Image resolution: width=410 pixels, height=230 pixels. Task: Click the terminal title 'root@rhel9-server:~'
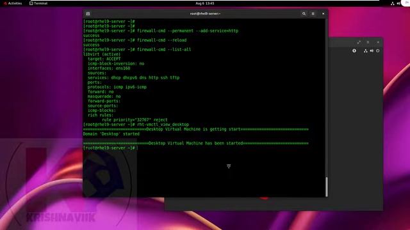(205, 13)
